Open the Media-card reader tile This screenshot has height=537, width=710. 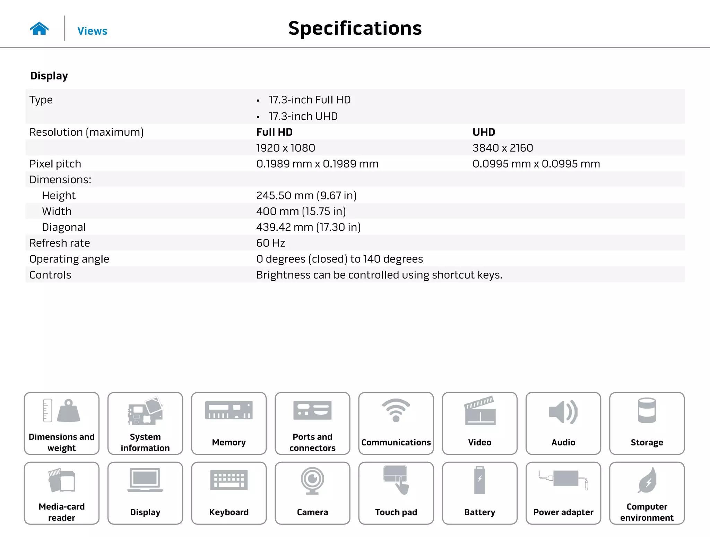click(62, 493)
